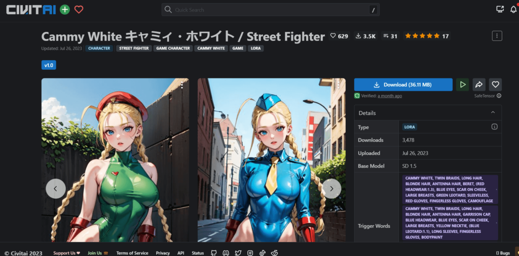Click Download (36.11 MB) button
The image size is (519, 256).
[403, 84]
